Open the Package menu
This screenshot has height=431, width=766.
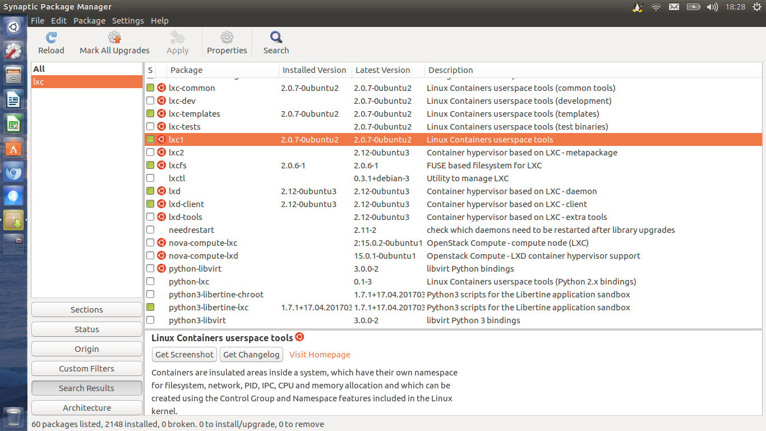click(x=89, y=20)
